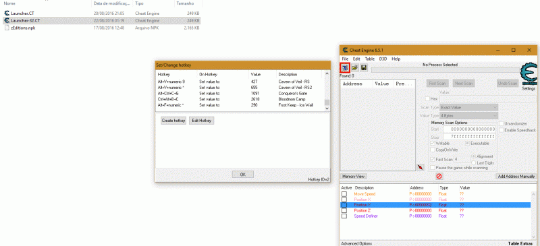
Task: Enable the Unrandomizer checkbox
Action: coord(502,124)
